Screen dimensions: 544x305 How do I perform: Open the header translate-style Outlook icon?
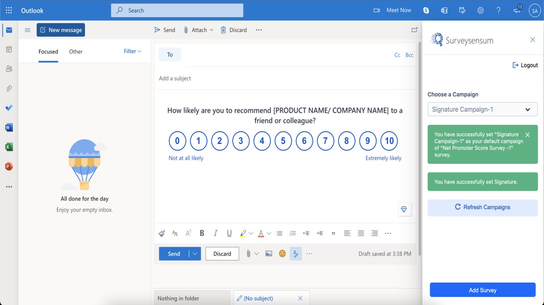point(444,10)
